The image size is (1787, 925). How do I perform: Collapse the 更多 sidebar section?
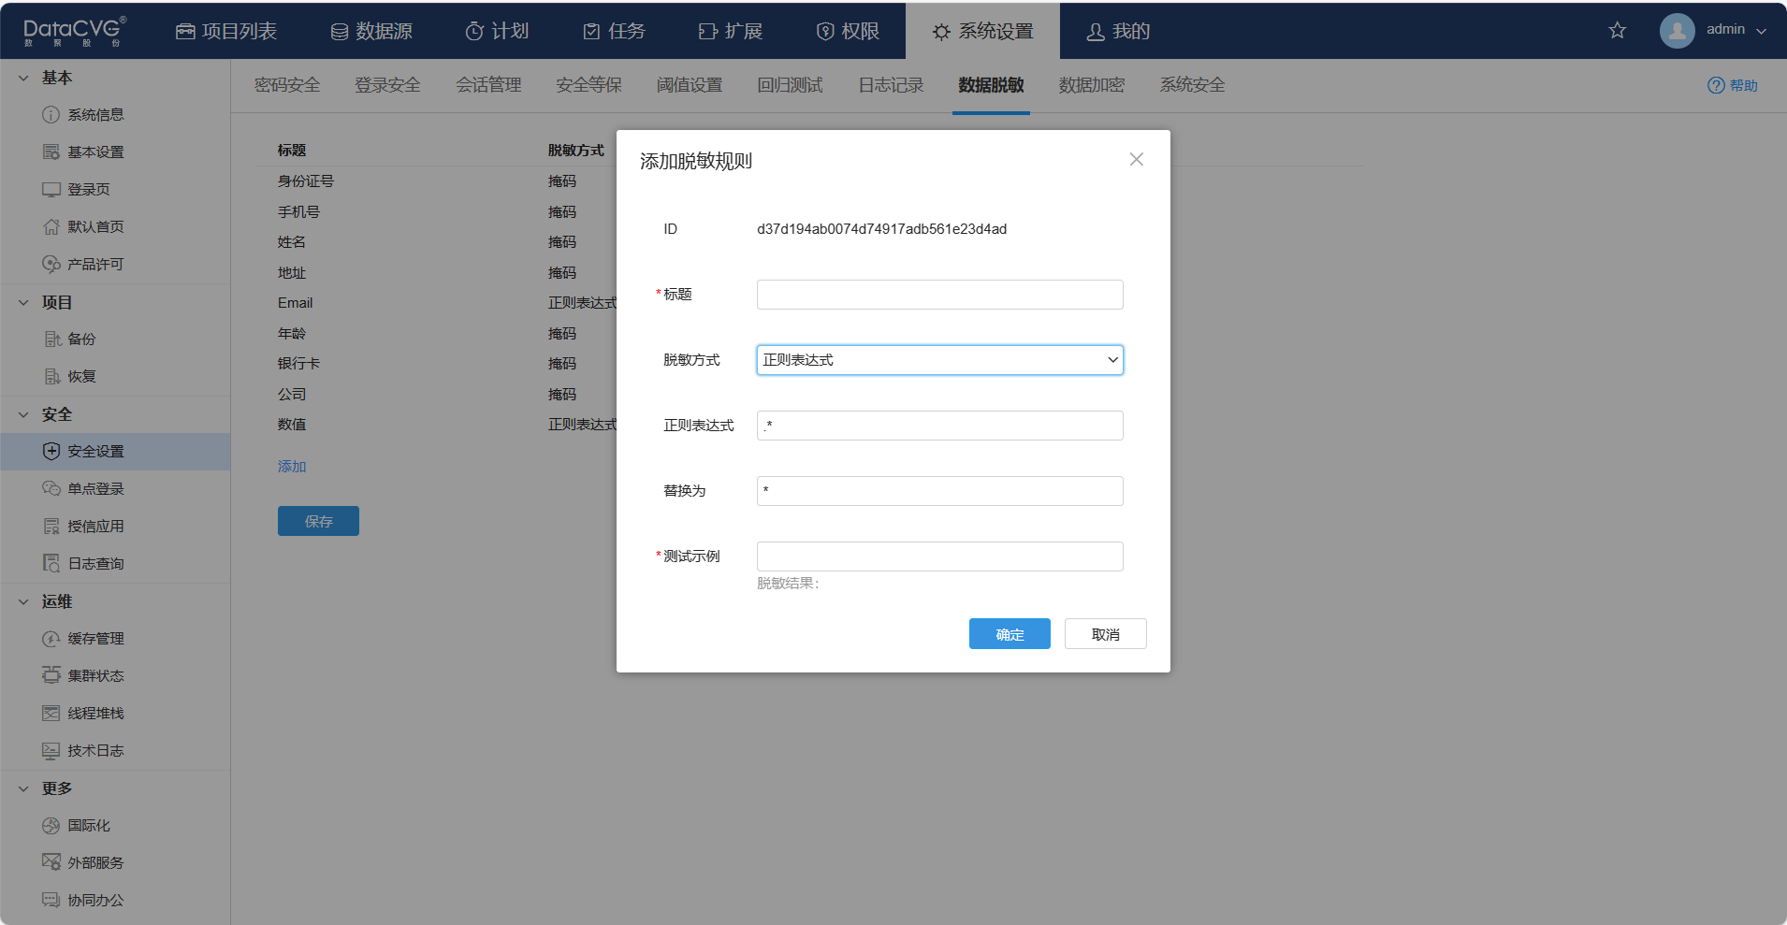pyautogui.click(x=23, y=788)
